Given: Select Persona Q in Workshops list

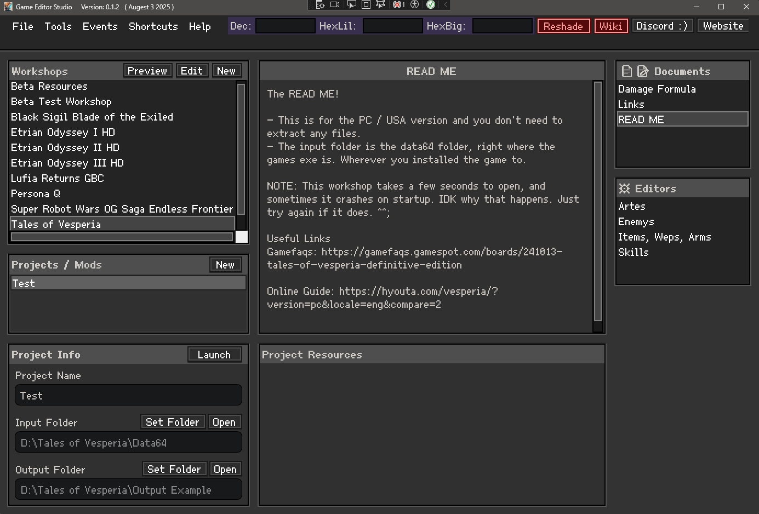Looking at the screenshot, I should (x=36, y=193).
